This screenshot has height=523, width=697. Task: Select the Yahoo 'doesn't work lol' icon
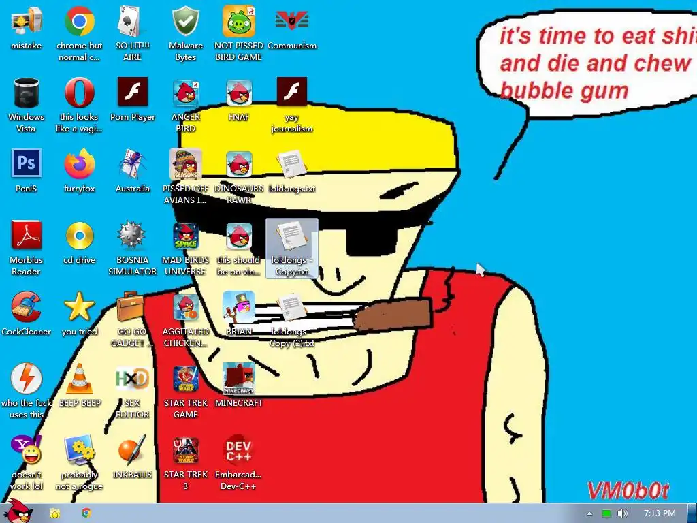[27, 449]
